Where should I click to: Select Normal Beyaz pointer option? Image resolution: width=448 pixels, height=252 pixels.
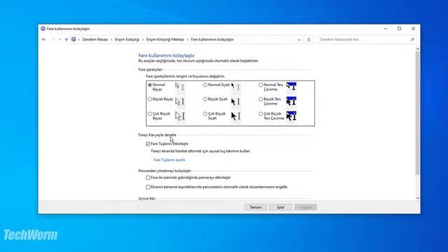[x=150, y=85]
